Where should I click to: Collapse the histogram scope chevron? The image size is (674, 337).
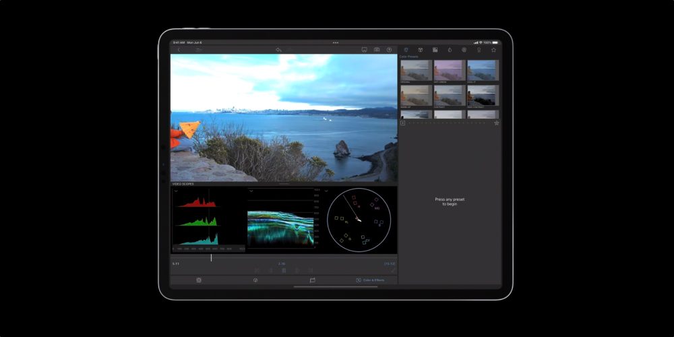coord(176,191)
